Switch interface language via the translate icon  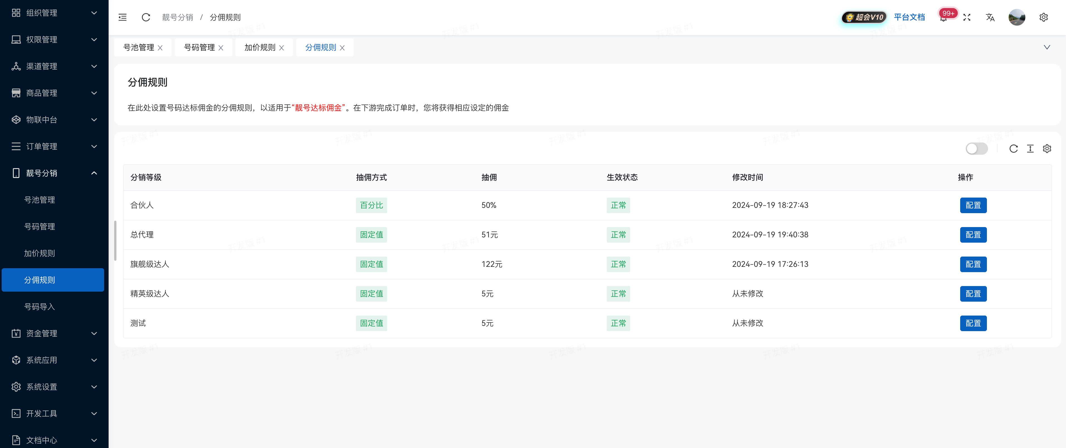point(990,17)
